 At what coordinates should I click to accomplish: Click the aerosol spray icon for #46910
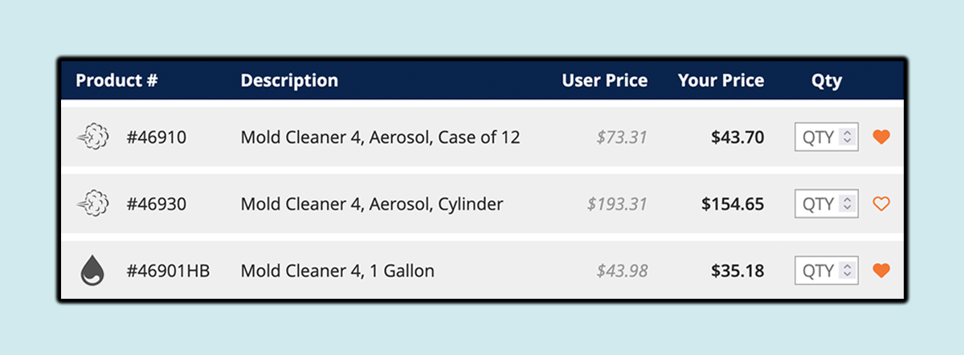[x=93, y=137]
